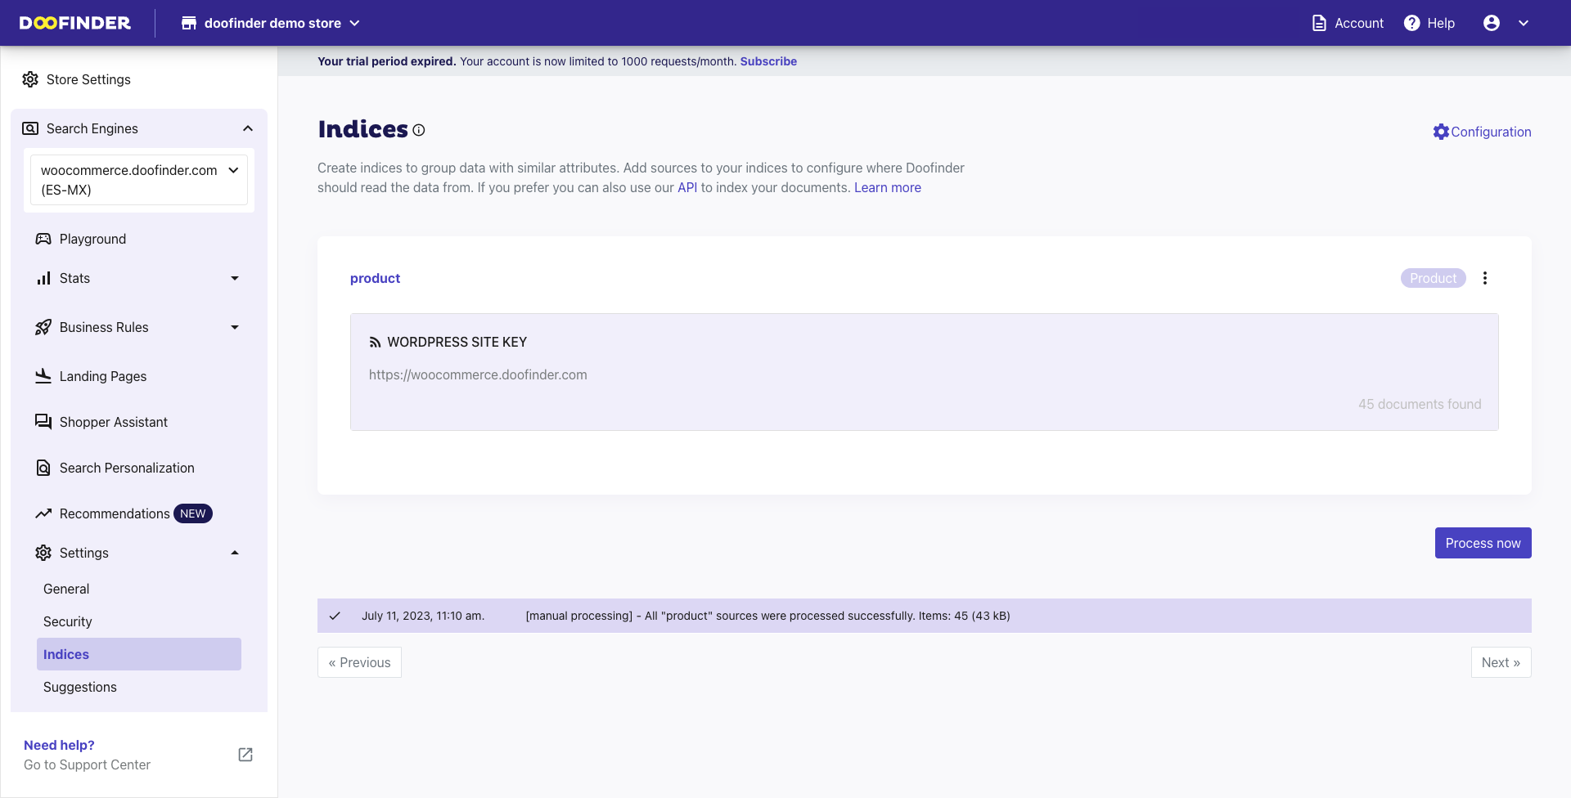1571x798 pixels.
Task: Click the Shopper Assistant chat icon
Action: 43,422
